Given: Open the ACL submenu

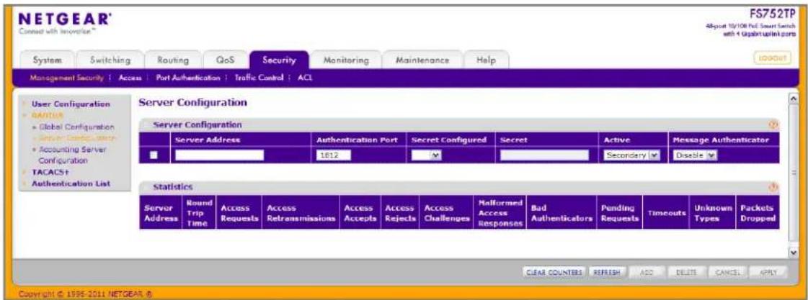Looking at the screenshot, I should [305, 78].
